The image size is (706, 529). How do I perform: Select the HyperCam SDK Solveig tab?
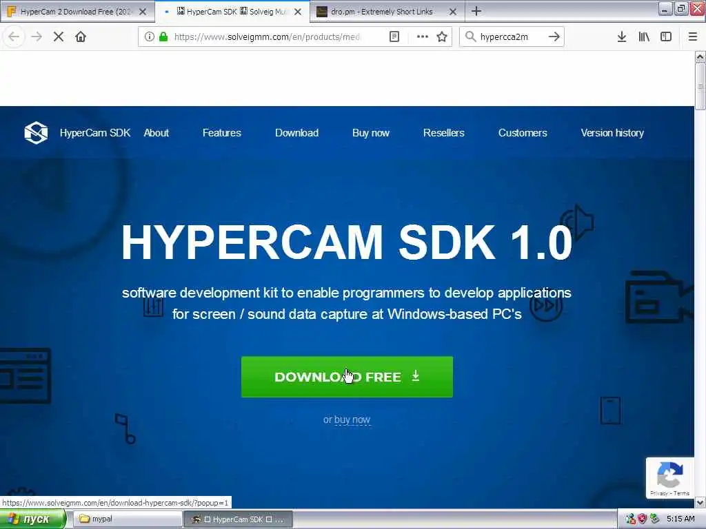232,12
